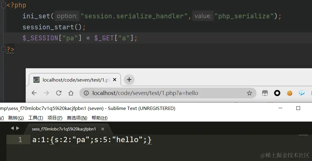Viewport: 312px width, 161px height.
Task: Open the IP extension icon
Action: point(302,93)
